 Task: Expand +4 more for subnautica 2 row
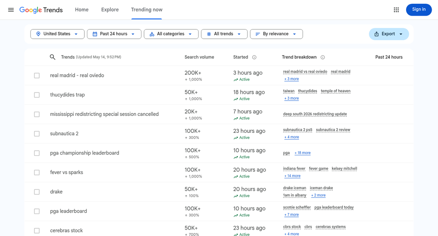coord(291,137)
